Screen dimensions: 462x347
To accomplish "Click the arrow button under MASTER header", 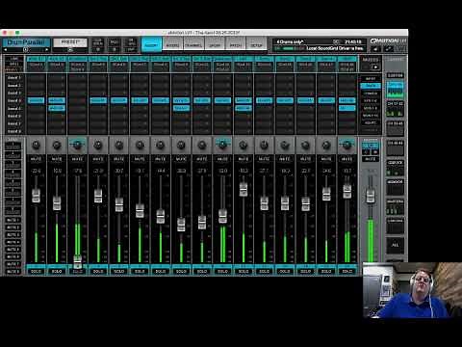I will click(374, 67).
